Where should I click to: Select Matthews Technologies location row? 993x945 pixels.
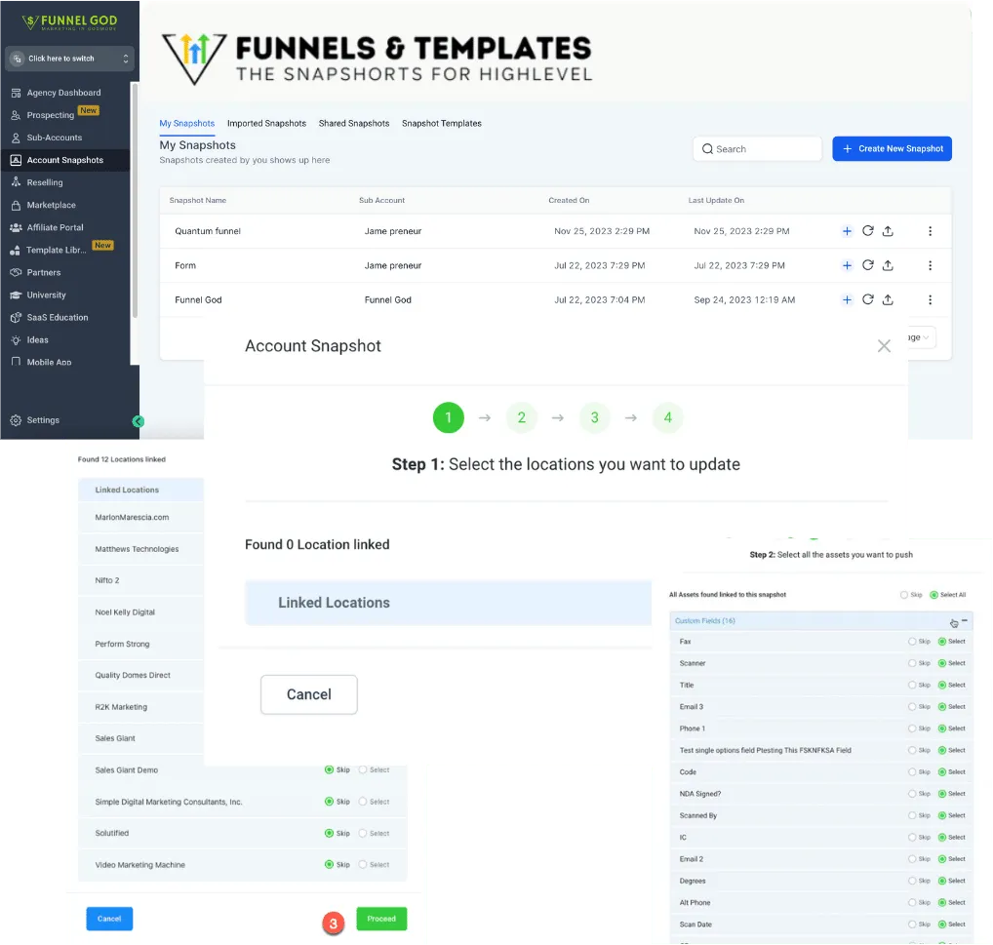tap(140, 549)
